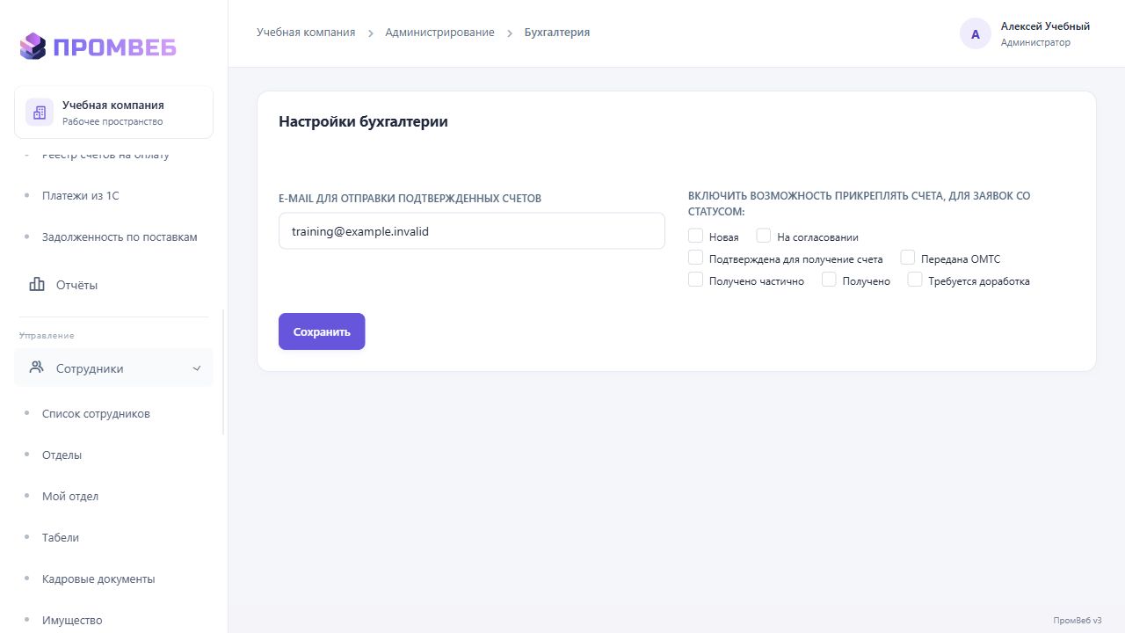Click the user avatar circle with letter A
Screen dimensions: 1125x633
click(976, 34)
